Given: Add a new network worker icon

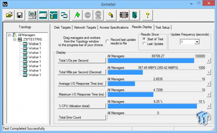Looking at the screenshot, I should 54,15.
